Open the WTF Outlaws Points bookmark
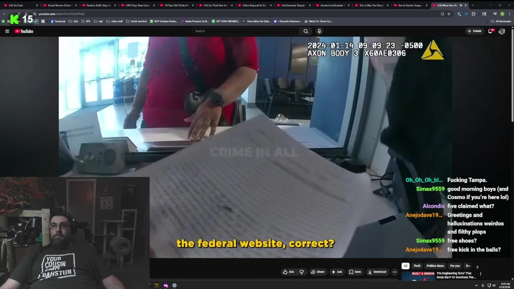 pos(163,21)
